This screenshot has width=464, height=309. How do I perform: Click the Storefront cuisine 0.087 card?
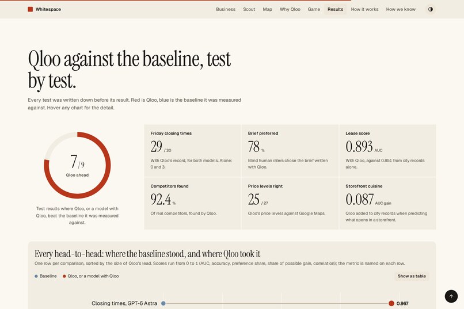pyautogui.click(x=387, y=204)
